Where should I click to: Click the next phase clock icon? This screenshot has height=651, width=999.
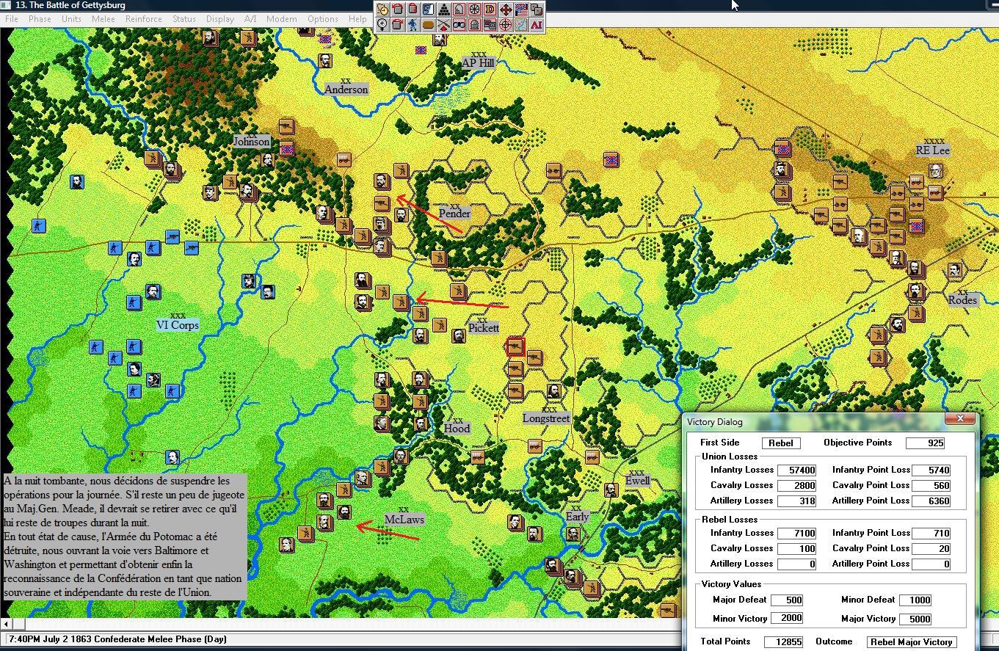382,10
